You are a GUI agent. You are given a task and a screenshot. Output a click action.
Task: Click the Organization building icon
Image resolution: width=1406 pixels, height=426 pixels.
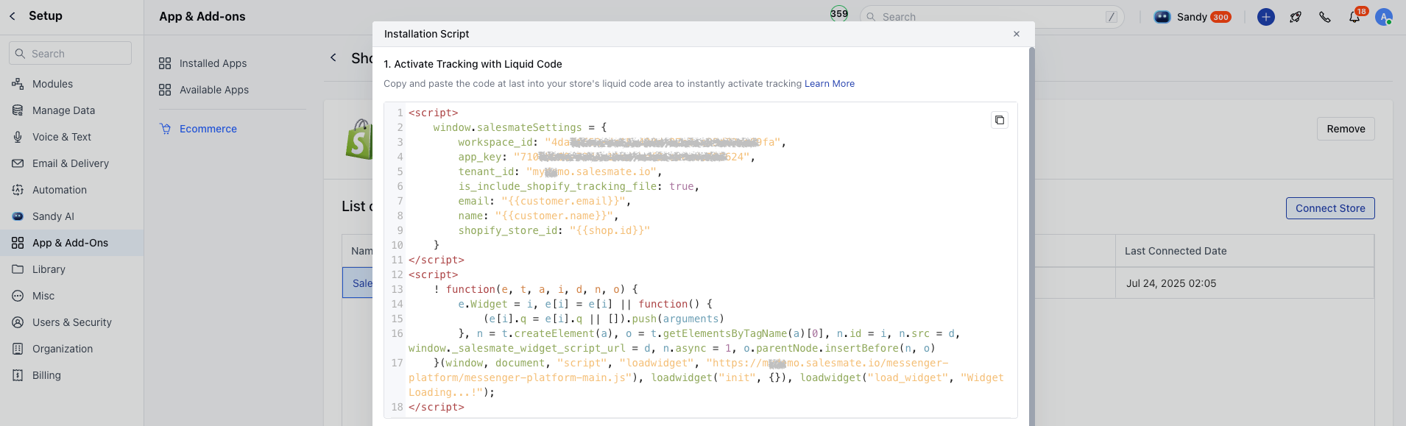pos(18,349)
